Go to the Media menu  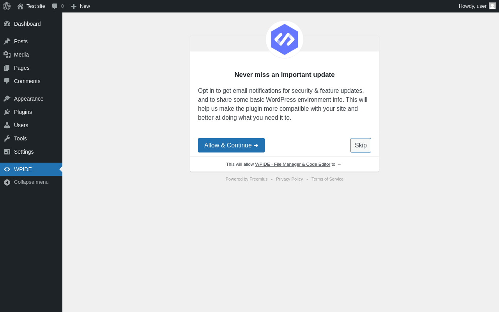coord(31,55)
